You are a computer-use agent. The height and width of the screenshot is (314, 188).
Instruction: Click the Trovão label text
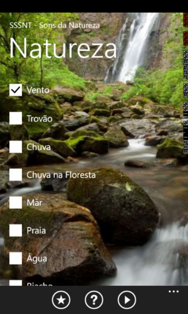(39, 119)
